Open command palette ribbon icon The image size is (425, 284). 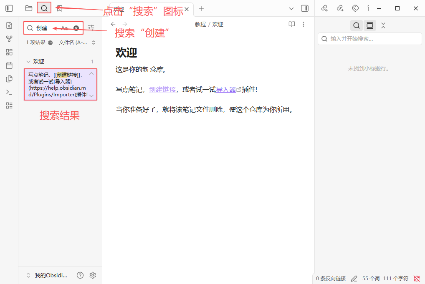coord(9,92)
